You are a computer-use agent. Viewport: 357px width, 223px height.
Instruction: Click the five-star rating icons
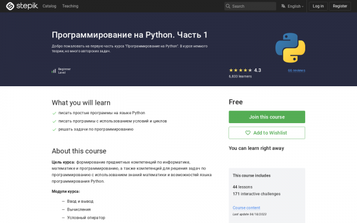pos(240,70)
